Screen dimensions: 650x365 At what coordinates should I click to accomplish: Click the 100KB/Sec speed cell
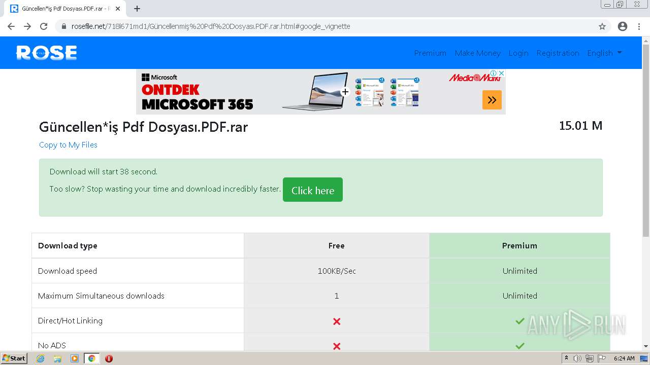pos(337,271)
